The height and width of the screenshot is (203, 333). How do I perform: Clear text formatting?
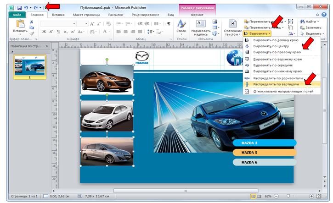108,24
